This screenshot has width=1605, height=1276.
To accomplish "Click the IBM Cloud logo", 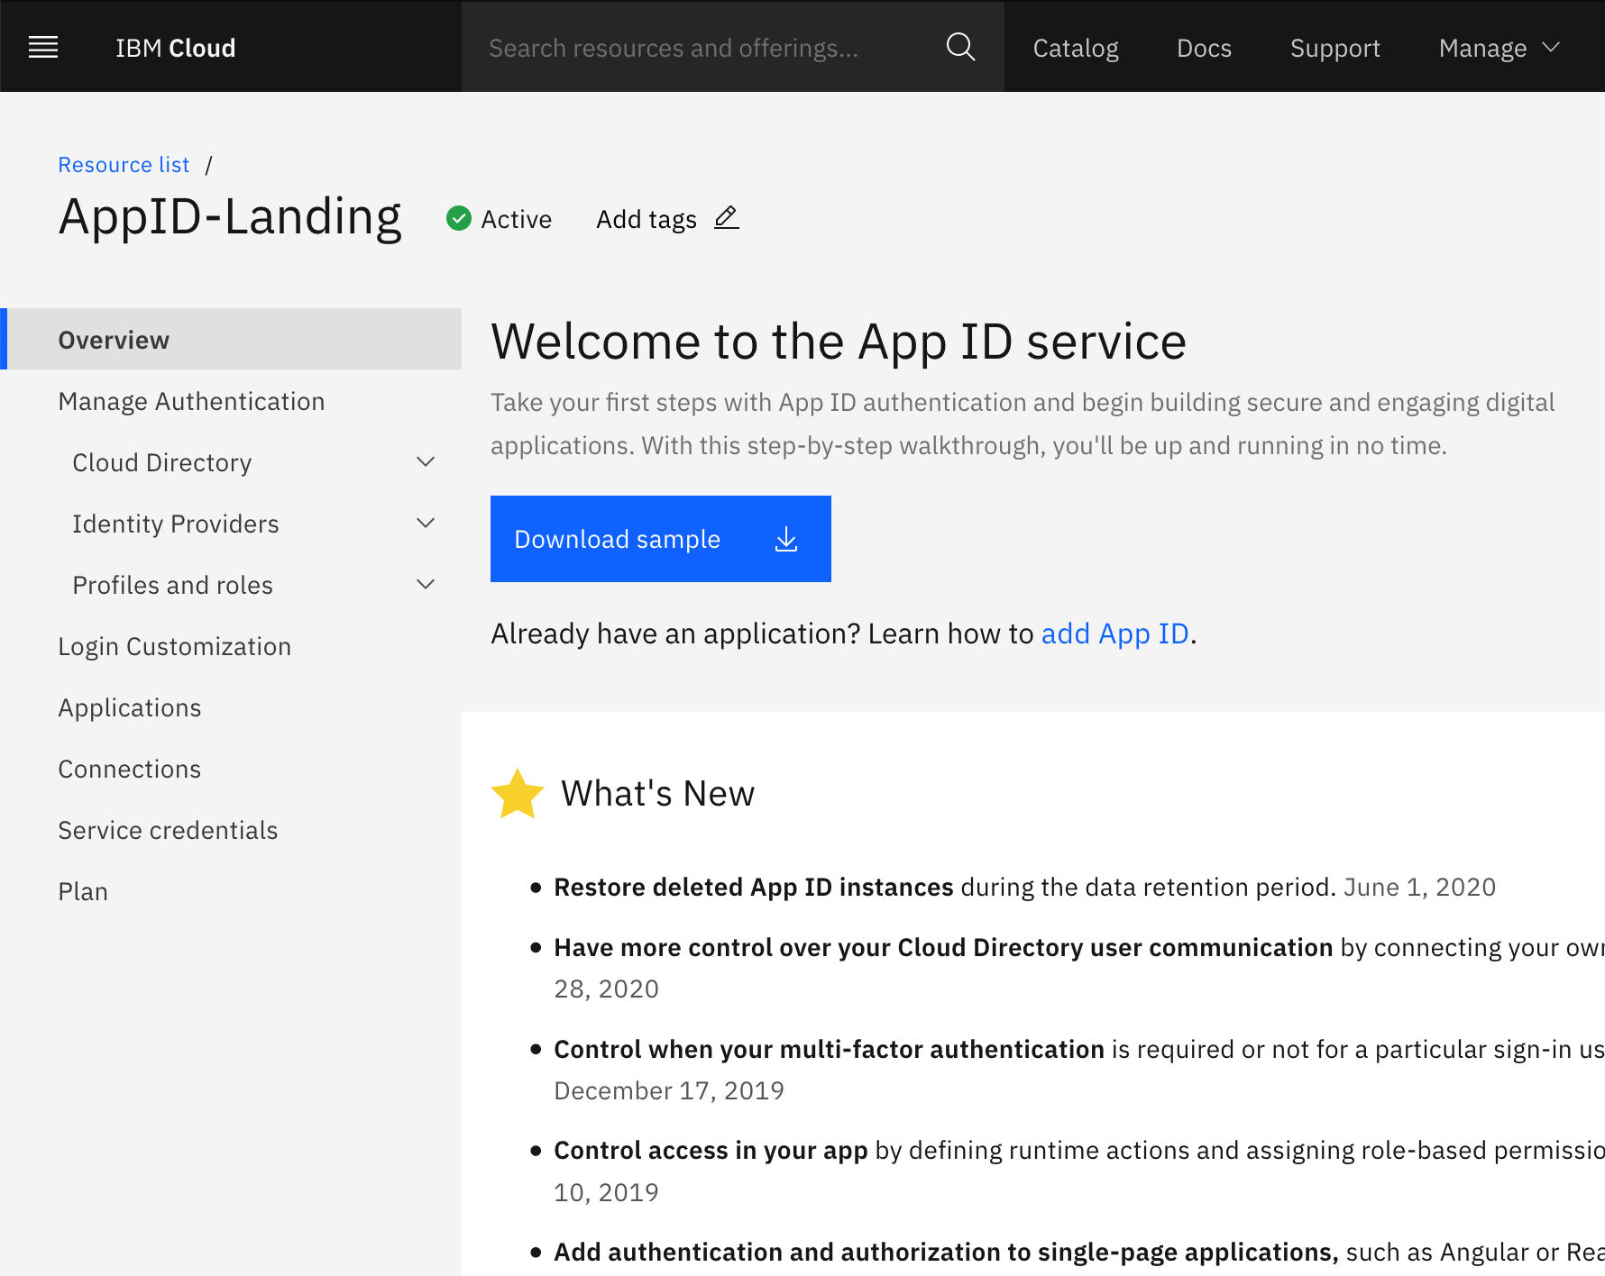I will click(176, 48).
